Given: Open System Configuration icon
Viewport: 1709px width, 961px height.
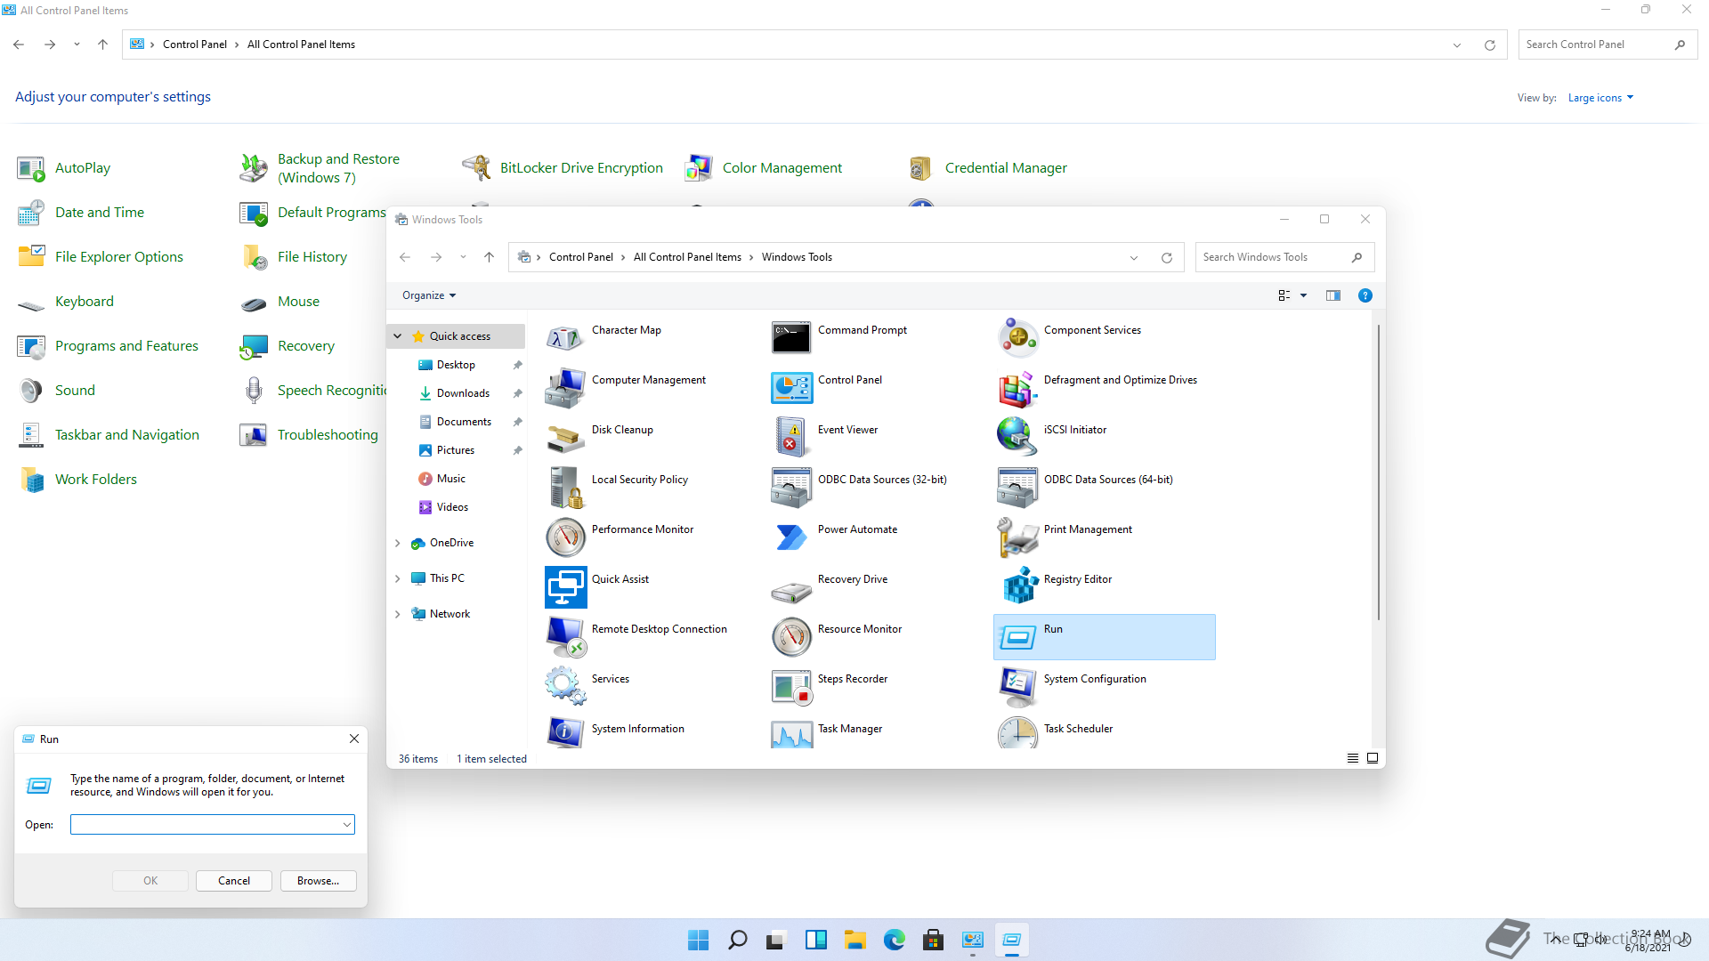Looking at the screenshot, I should click(1017, 687).
